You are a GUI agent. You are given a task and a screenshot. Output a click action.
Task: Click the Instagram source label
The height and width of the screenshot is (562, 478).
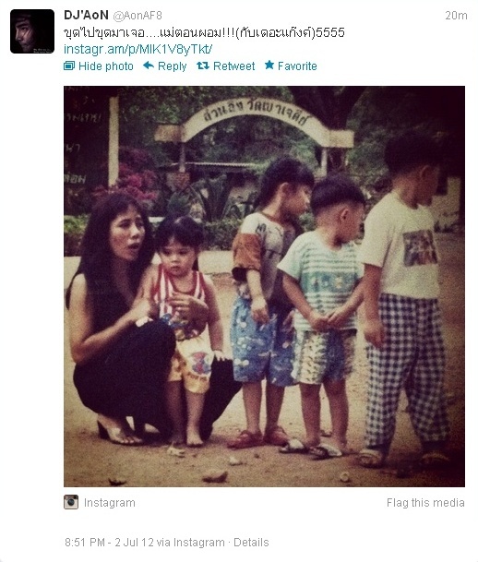(x=110, y=503)
